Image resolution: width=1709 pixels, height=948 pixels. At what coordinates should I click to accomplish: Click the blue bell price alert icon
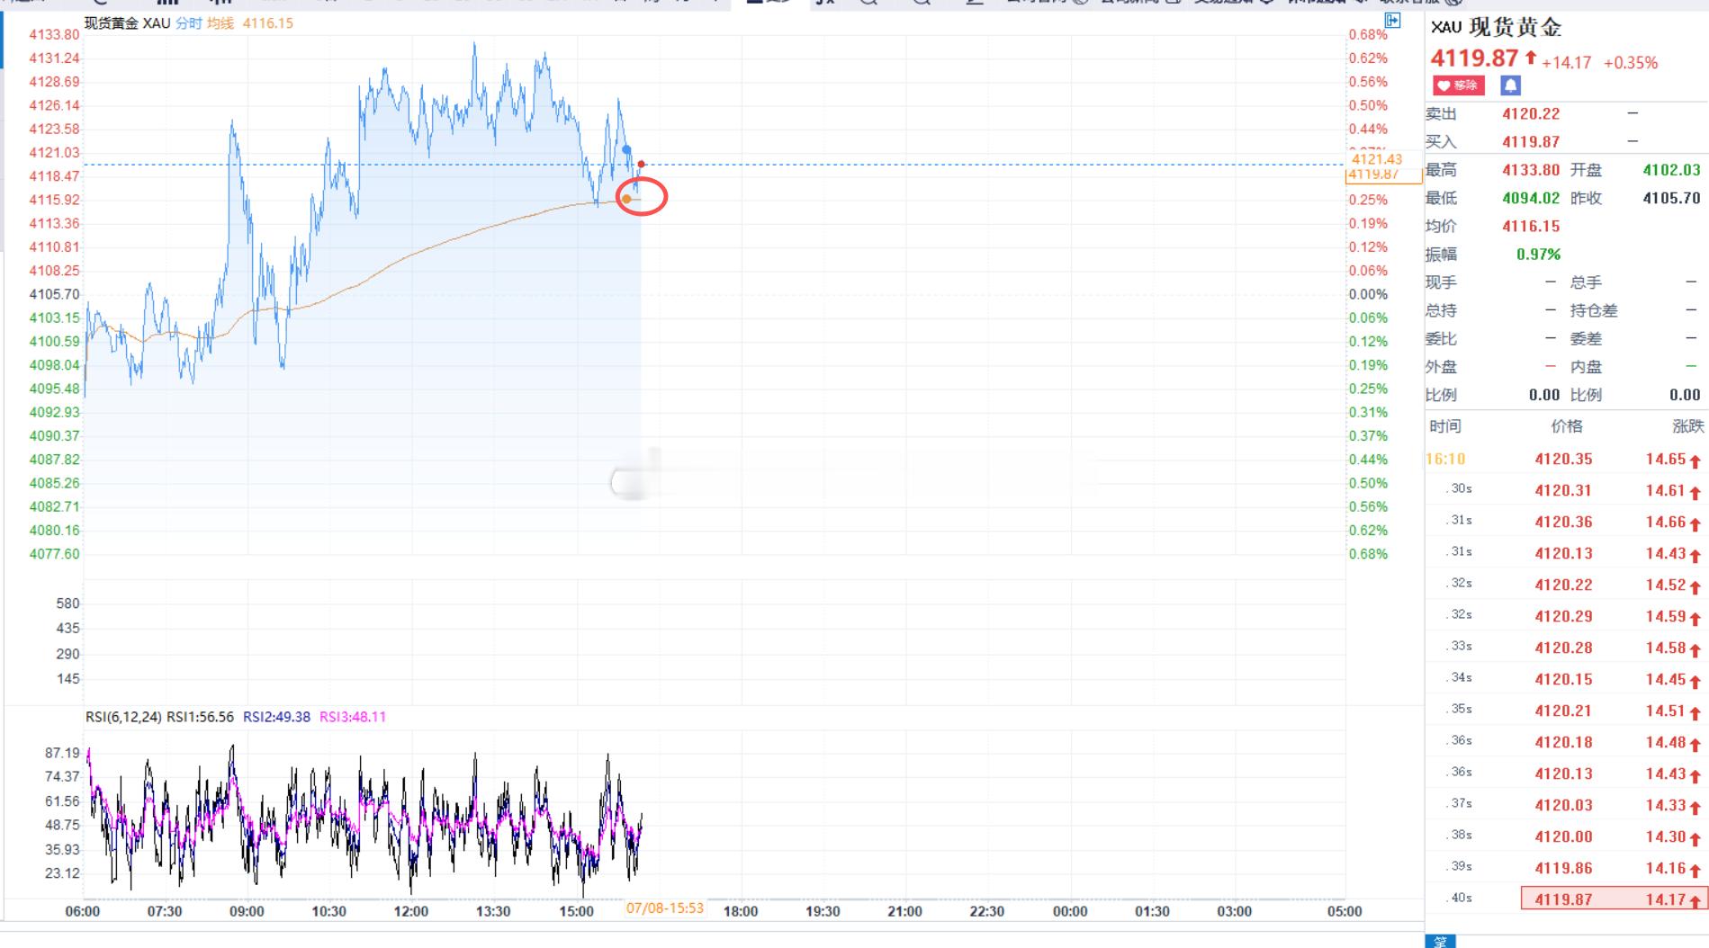(x=1510, y=85)
